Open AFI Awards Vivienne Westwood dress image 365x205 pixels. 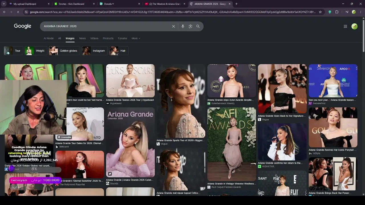point(232,144)
